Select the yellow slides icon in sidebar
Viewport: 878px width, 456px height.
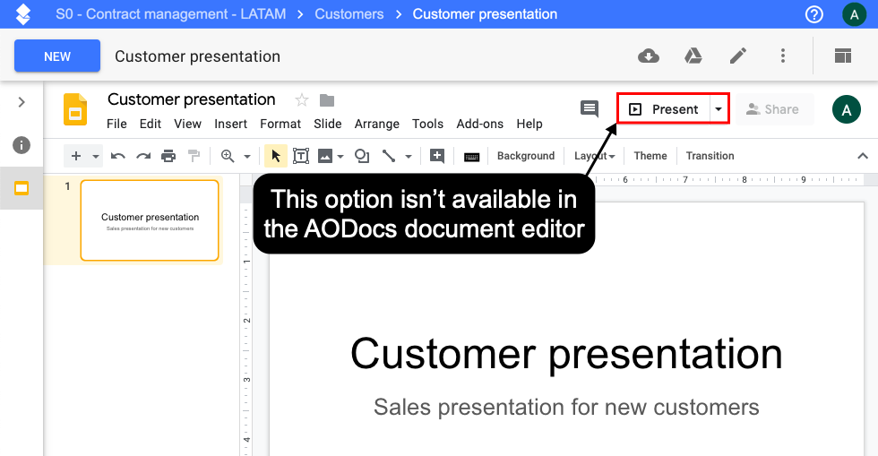click(x=22, y=188)
